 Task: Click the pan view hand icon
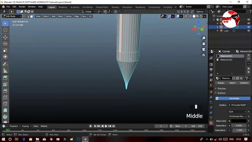[204, 44]
